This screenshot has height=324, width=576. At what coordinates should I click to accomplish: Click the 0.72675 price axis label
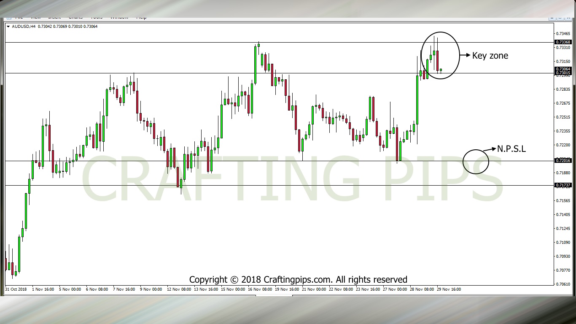pyautogui.click(x=564, y=103)
